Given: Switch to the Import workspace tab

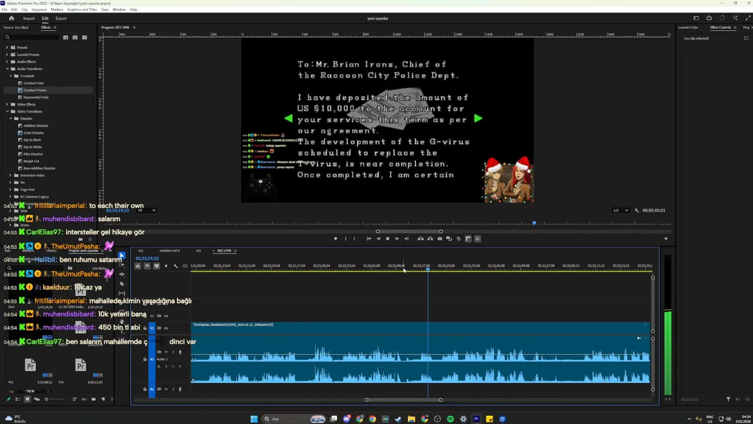Looking at the screenshot, I should click(29, 18).
